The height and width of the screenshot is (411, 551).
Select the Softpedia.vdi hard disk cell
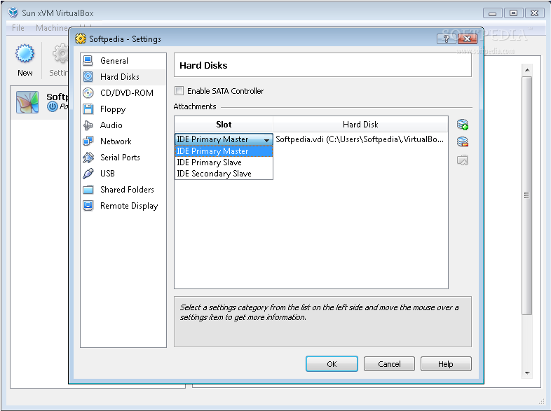[x=360, y=139]
